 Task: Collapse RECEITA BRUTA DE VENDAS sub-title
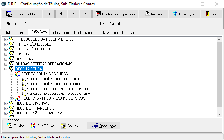click(x=11, y=74)
